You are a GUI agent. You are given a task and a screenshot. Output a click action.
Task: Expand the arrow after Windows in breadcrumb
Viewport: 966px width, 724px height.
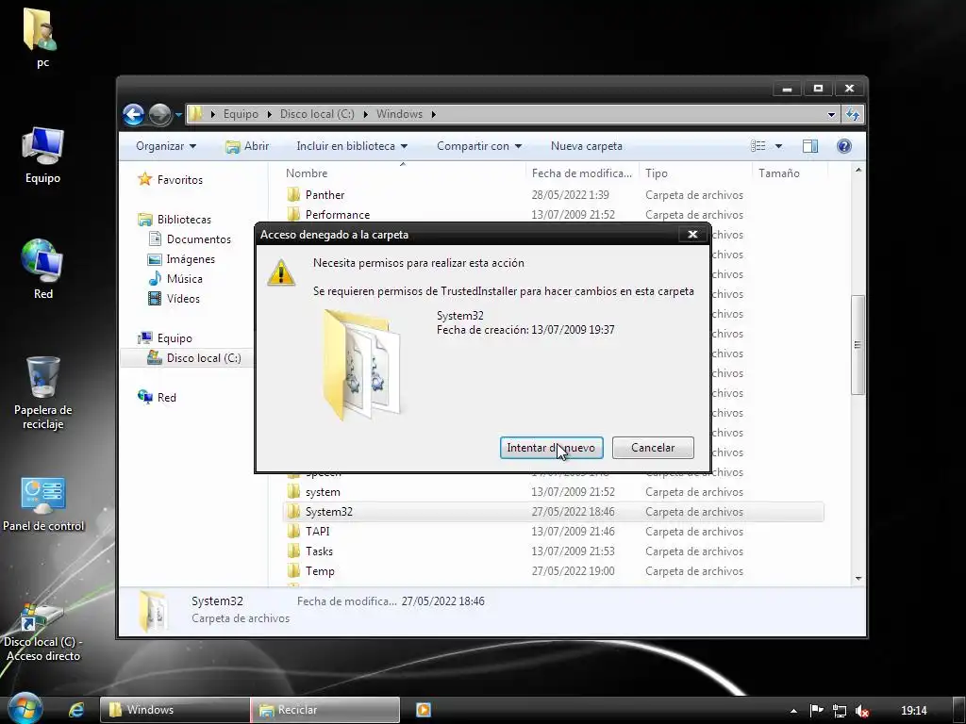click(434, 114)
